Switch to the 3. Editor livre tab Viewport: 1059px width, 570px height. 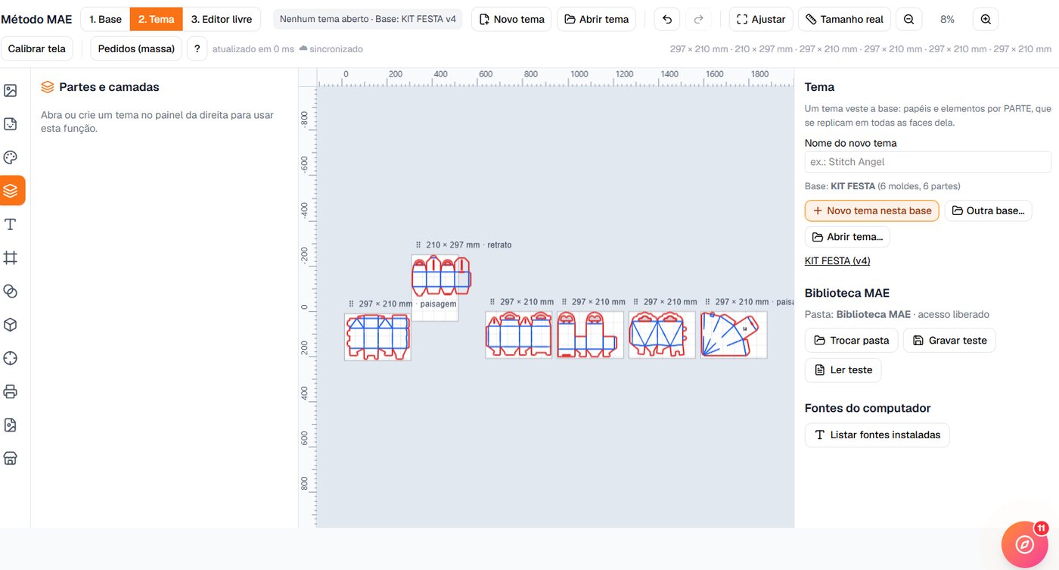click(222, 19)
